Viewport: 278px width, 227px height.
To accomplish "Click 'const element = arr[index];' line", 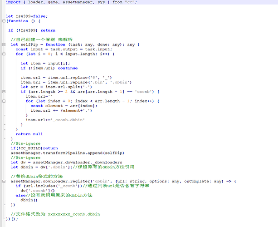I will (x=64, y=106).
